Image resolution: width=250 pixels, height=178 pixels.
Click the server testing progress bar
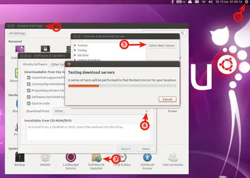pyautogui.click(x=122, y=86)
